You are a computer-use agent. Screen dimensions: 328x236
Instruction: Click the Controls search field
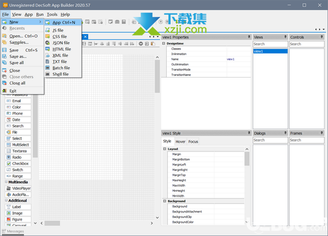click(307, 44)
